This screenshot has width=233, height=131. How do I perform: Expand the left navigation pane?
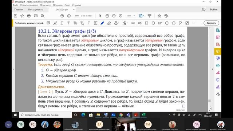pos(13,69)
